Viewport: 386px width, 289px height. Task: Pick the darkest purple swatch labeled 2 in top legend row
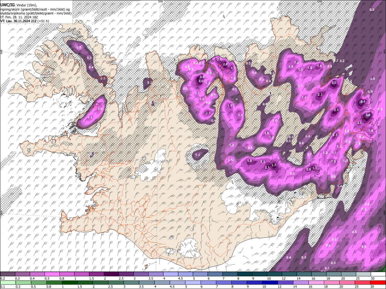tap(111, 274)
